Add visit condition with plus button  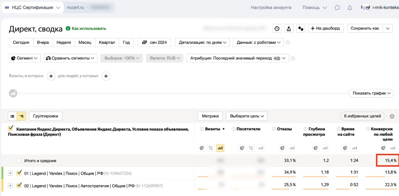pos(51,76)
